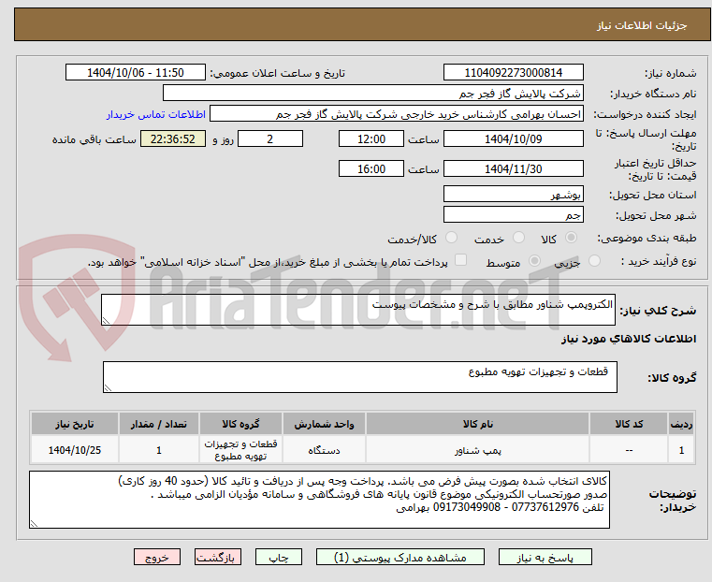Click the validity time 16:00 field
712x582 pixels.
[x=371, y=168]
